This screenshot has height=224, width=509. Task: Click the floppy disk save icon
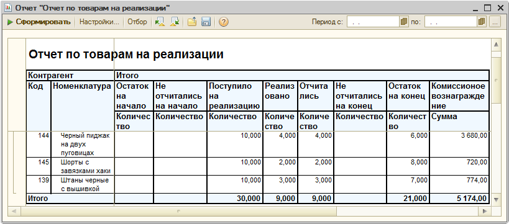[206, 22]
